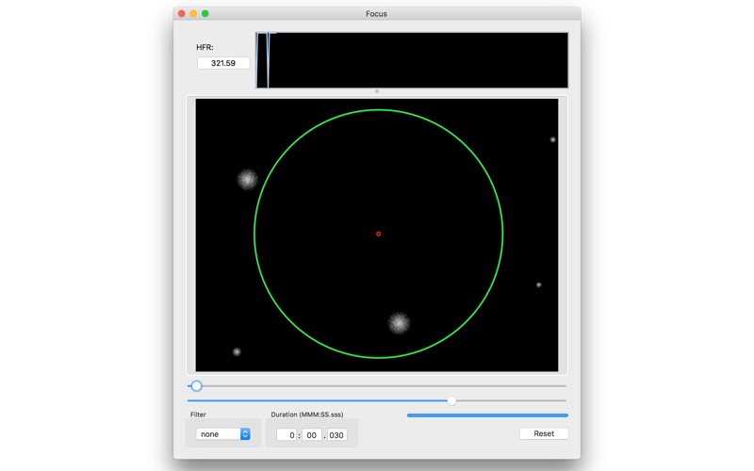Viewport: 754px width, 471px height.
Task: Minimize the Focus window
Action: pos(194,14)
